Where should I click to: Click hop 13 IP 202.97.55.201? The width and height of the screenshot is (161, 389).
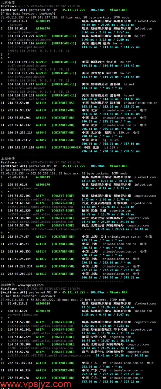[x=19, y=118]
